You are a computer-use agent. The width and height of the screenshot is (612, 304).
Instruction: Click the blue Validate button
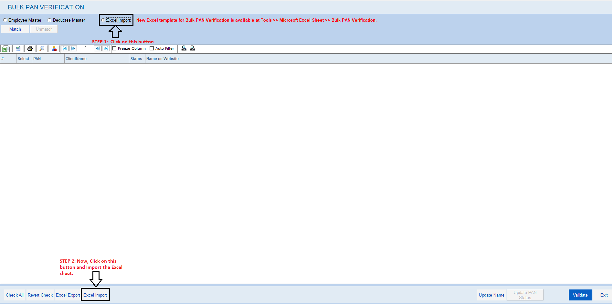pyautogui.click(x=580, y=295)
